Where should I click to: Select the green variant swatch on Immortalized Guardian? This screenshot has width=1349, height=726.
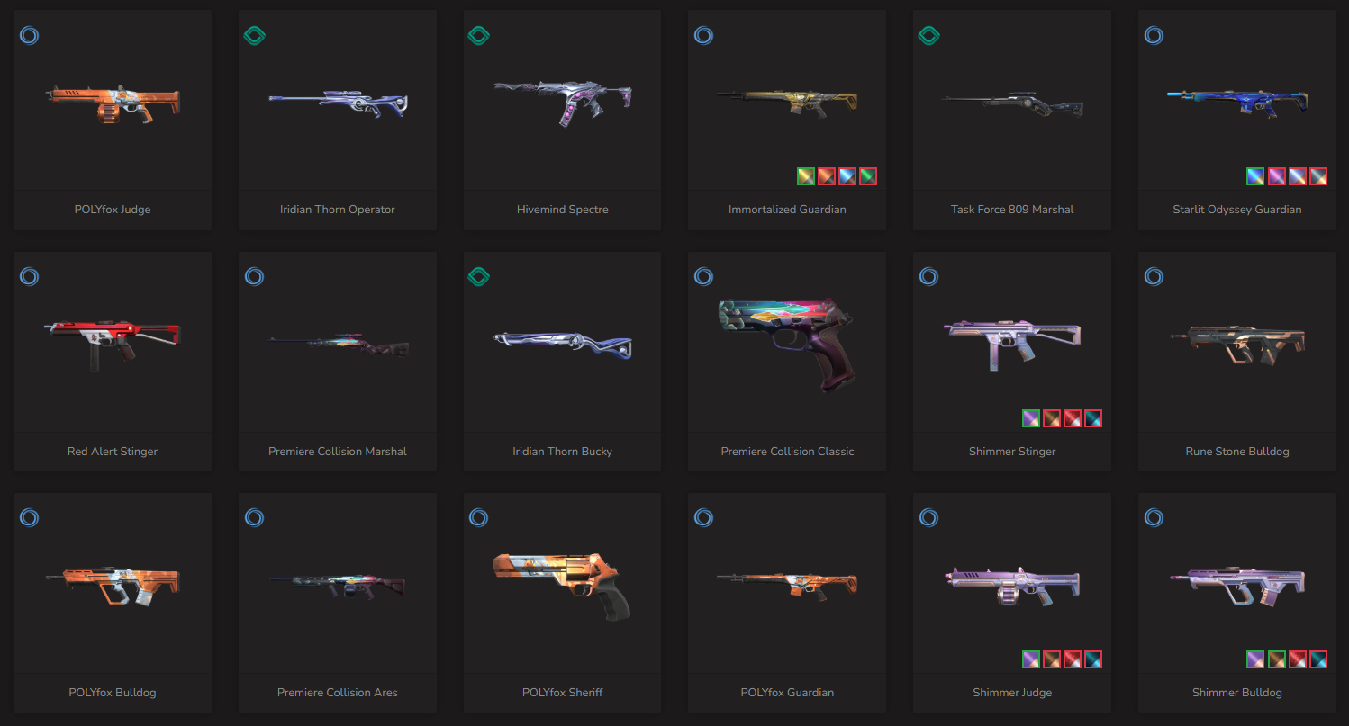pyautogui.click(x=868, y=176)
